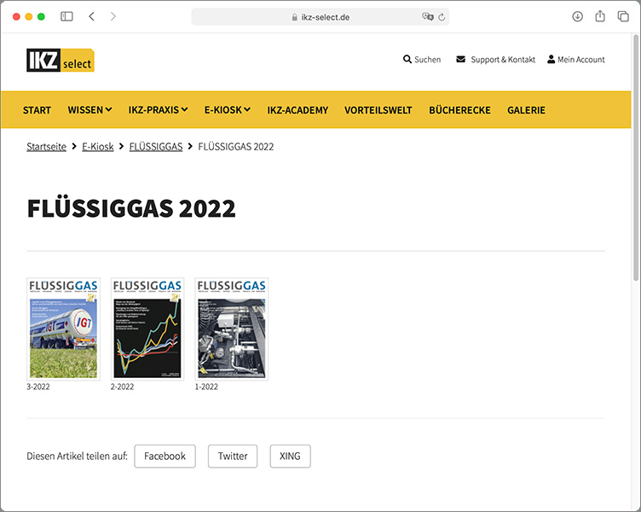641x512 pixels.
Task: Expand the E-KIOSK dropdown menu
Action: [x=228, y=110]
